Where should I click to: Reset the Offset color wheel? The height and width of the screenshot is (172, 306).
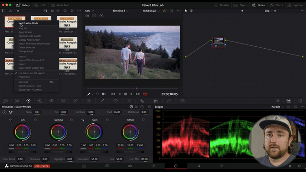point(143,120)
